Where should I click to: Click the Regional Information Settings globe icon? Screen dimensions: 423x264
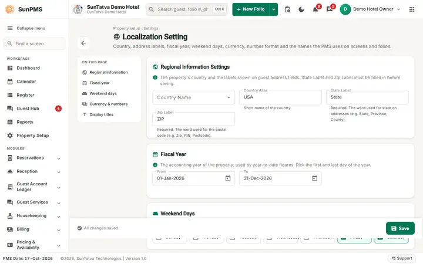(x=155, y=67)
